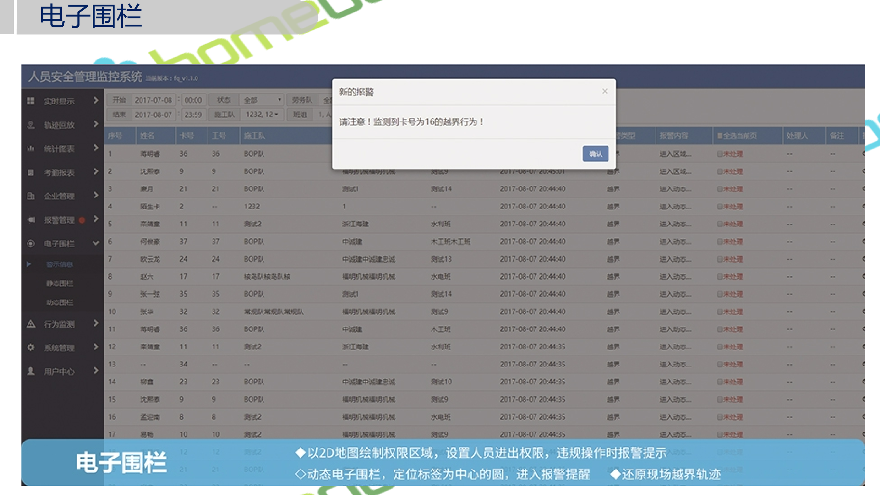
Task: Expand the 系统管理 chevron
Action: (x=96, y=347)
